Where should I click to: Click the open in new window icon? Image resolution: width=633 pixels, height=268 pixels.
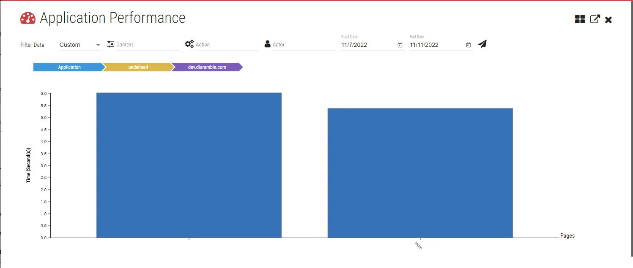click(x=595, y=19)
